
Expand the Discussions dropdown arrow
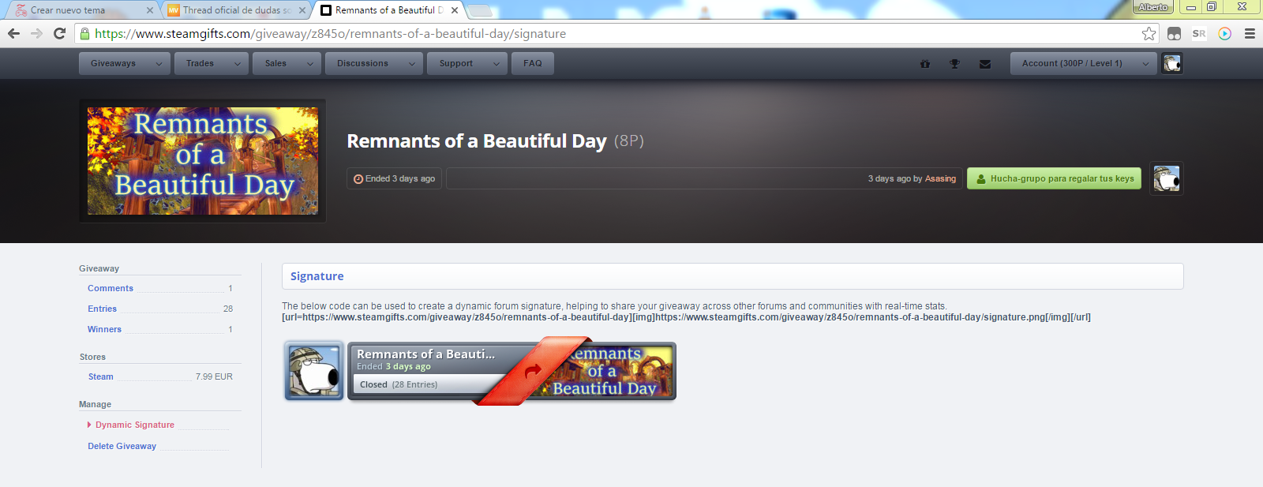[x=412, y=63]
